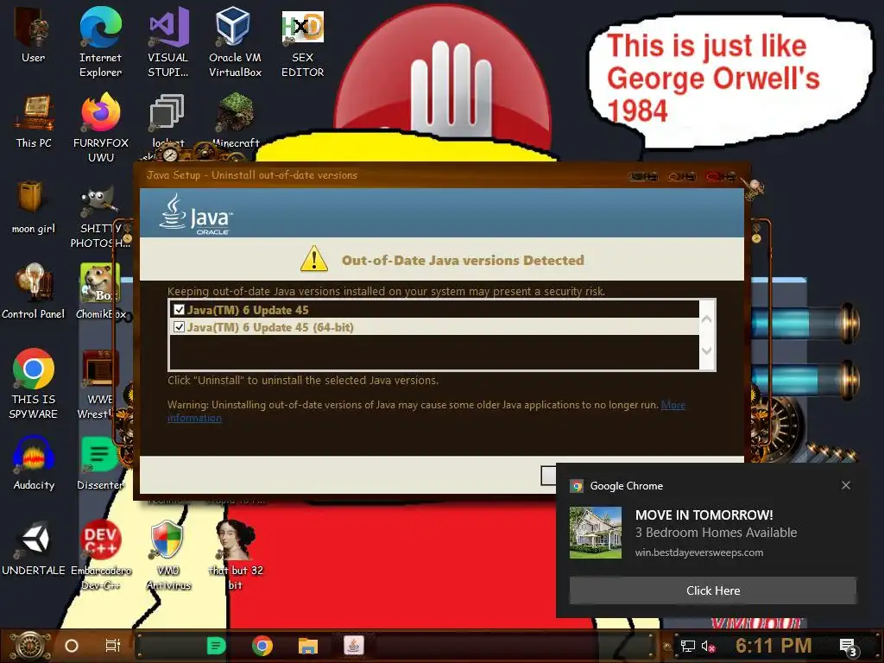Open FURRYFOX UWU Firefox shortcut
Screen dimensions: 884x663
point(100,127)
